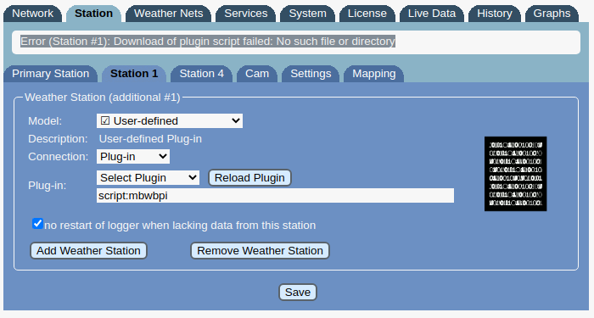Image resolution: width=594 pixels, height=318 pixels.
Task: Click the Description: label
Action: coord(58,139)
